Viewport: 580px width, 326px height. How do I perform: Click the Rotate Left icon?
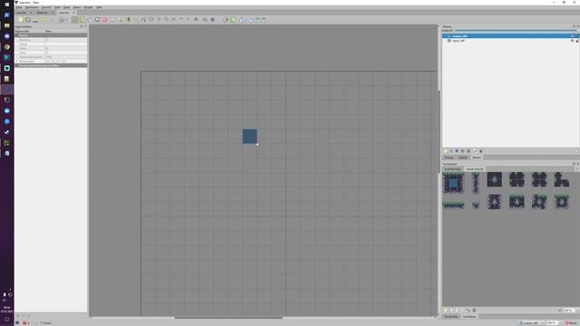click(x=256, y=20)
